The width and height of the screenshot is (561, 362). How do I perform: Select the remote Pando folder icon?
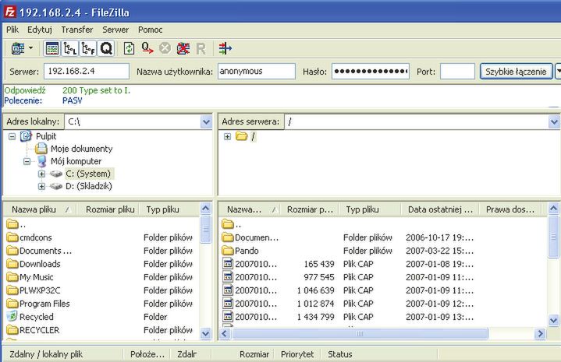228,251
